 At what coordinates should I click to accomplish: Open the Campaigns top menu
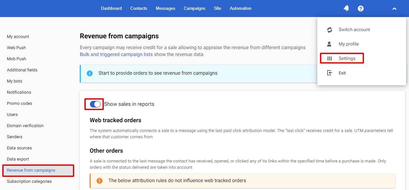click(x=194, y=9)
